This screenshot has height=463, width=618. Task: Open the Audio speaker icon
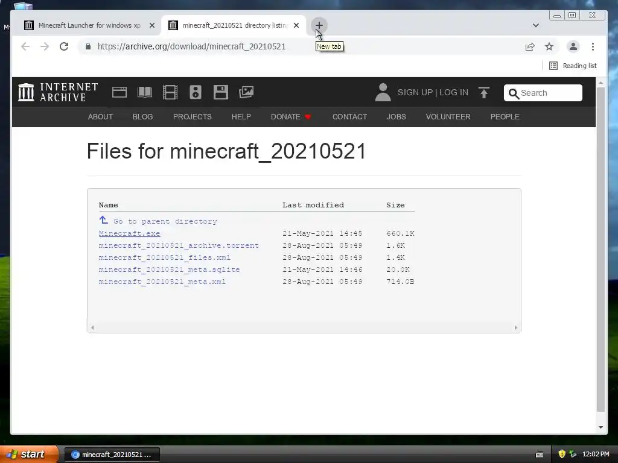tap(196, 92)
